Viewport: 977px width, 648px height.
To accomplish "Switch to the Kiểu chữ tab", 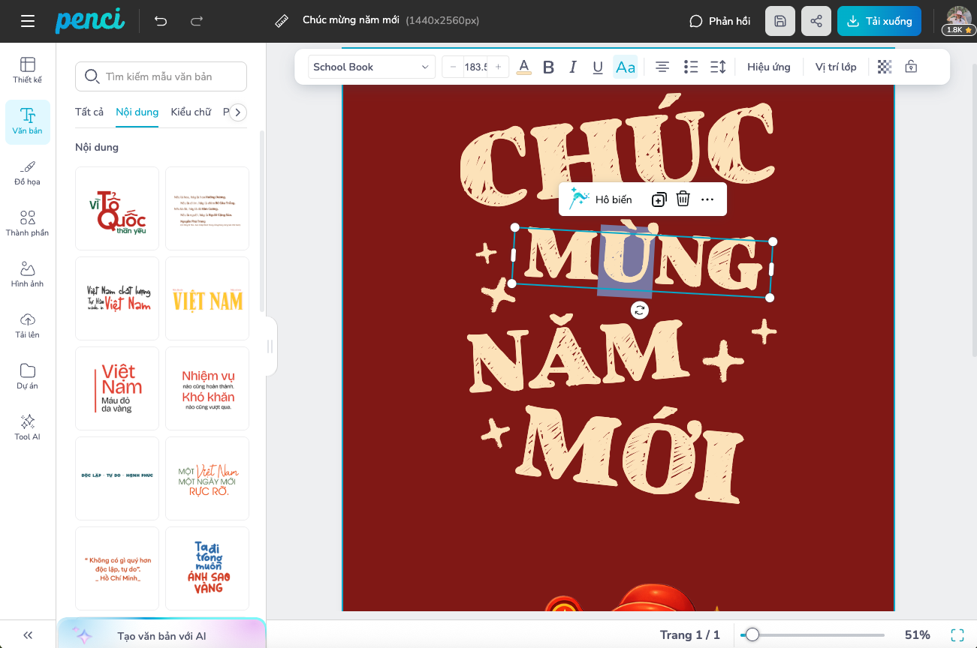I will click(x=191, y=112).
